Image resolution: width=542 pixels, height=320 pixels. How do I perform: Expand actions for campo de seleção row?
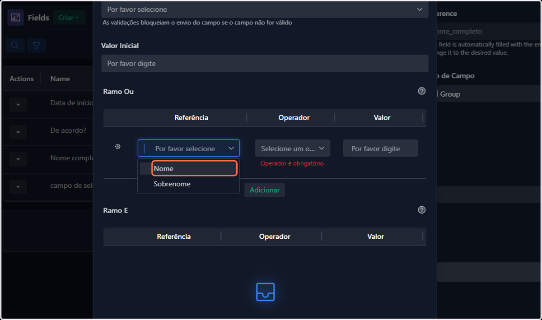pos(18,187)
